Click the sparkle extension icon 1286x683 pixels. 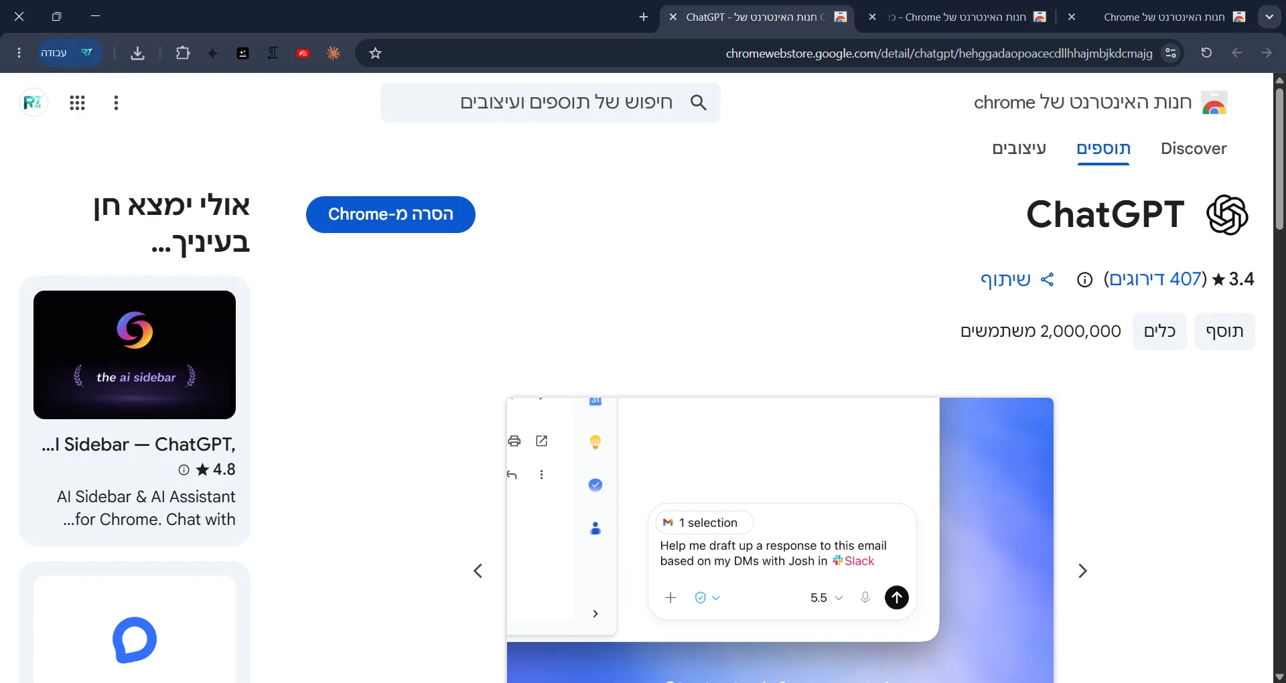point(212,53)
